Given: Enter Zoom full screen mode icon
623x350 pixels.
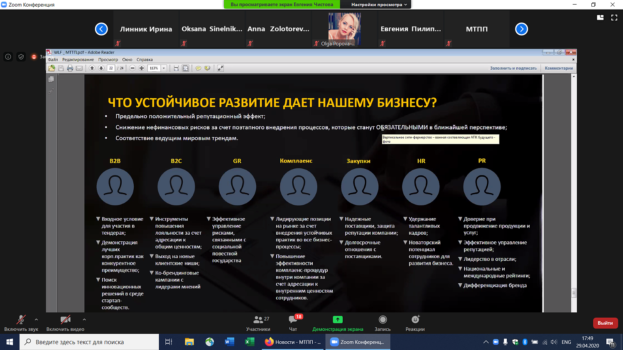Looking at the screenshot, I should click(614, 17).
